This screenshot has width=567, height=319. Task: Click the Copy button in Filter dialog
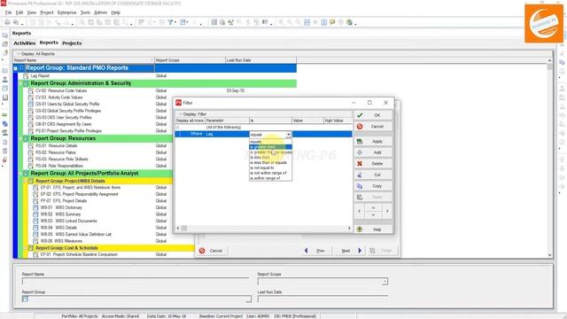tap(373, 186)
